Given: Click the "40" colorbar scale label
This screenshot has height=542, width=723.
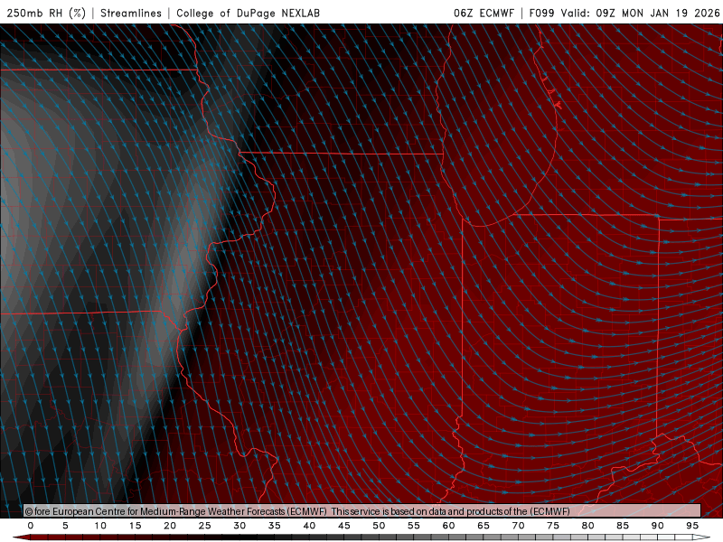Looking at the screenshot, I should [309, 526].
